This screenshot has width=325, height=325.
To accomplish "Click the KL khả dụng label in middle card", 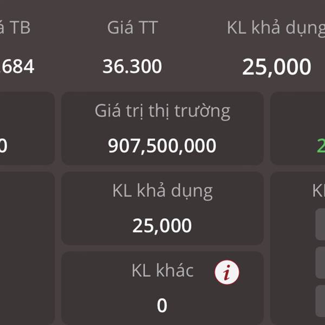I will tap(162, 191).
